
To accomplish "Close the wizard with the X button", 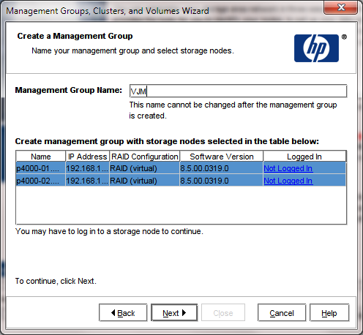I will pyautogui.click(x=341, y=7).
